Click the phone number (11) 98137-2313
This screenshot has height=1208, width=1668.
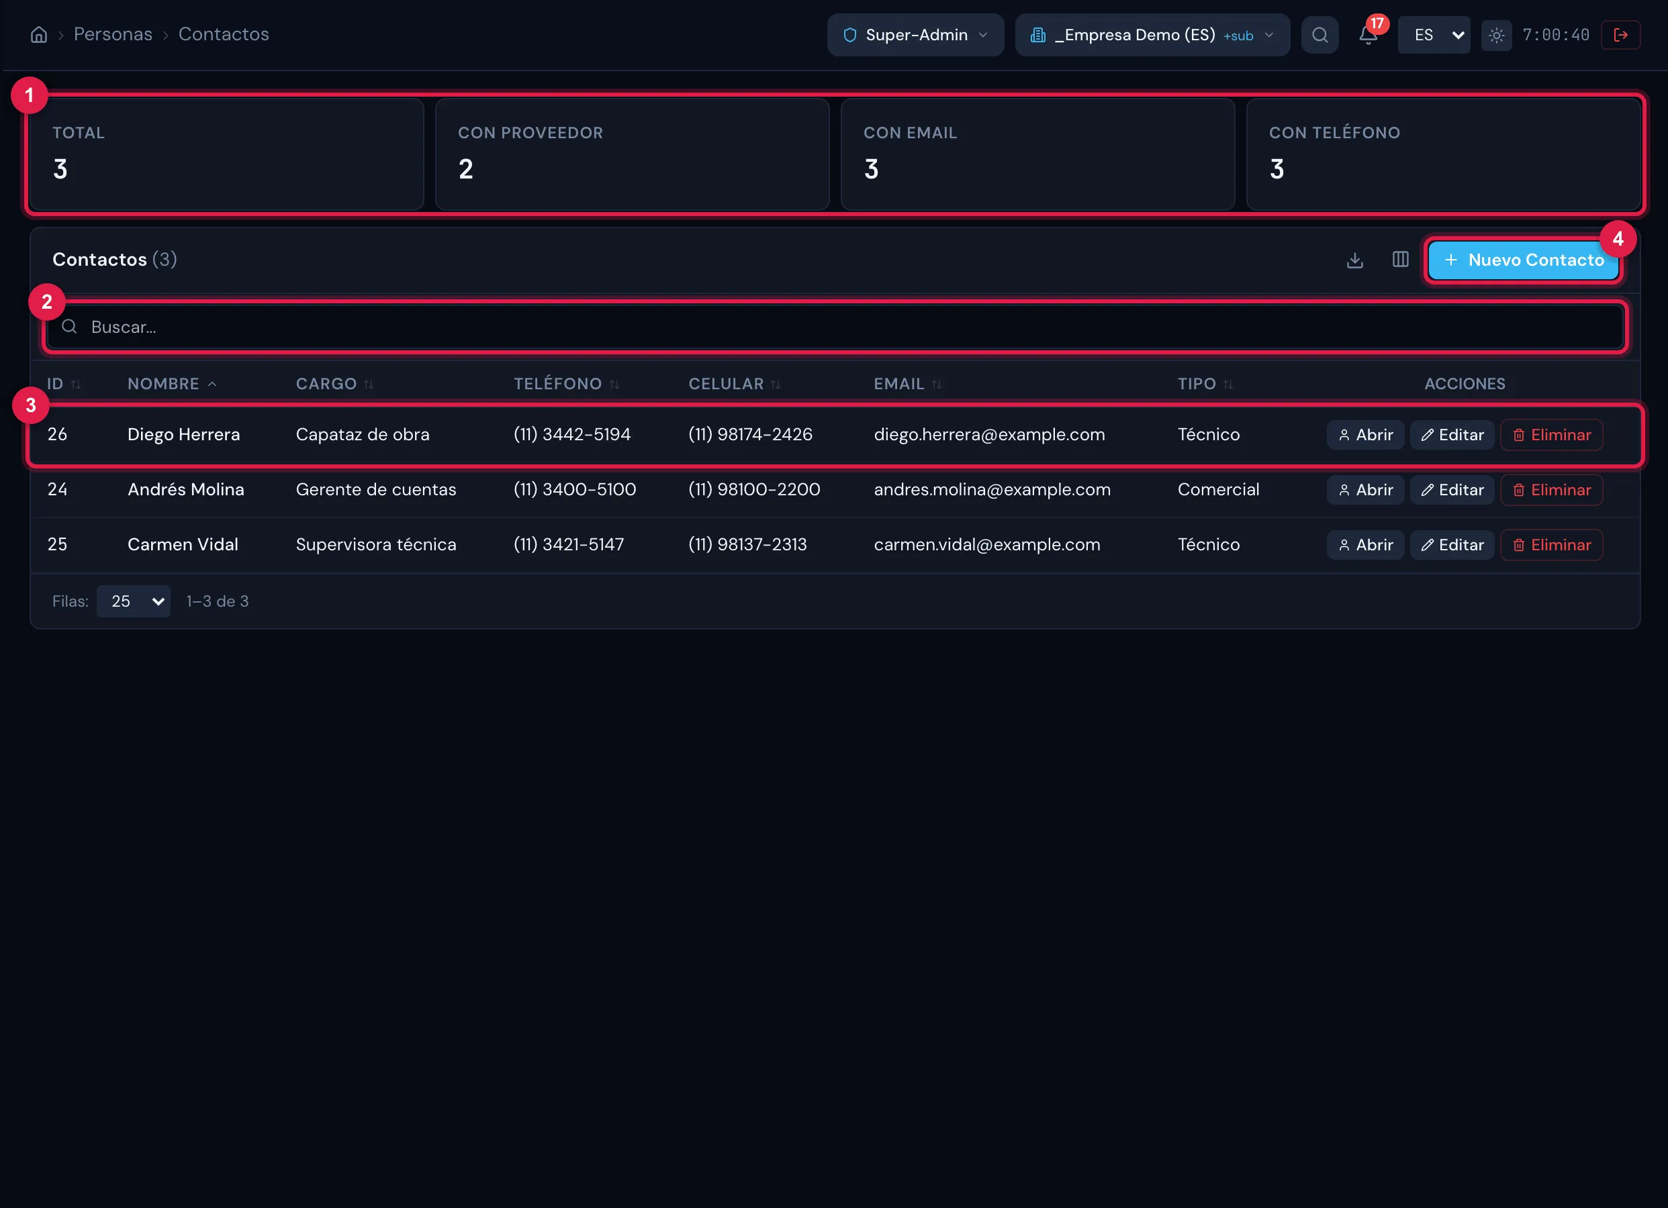click(747, 545)
